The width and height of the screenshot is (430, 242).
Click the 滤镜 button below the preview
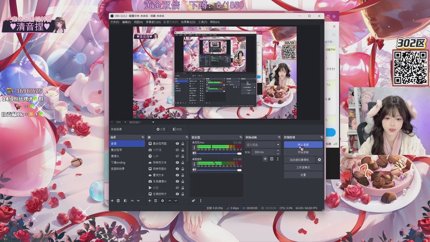177,129
